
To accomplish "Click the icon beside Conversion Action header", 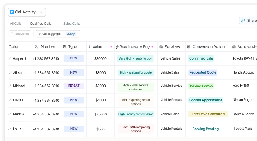I will pyautogui.click(x=188, y=47).
